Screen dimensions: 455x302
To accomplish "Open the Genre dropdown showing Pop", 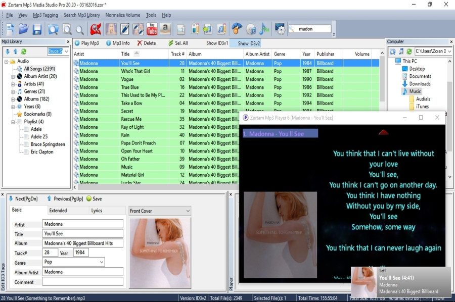I will click(102, 262).
